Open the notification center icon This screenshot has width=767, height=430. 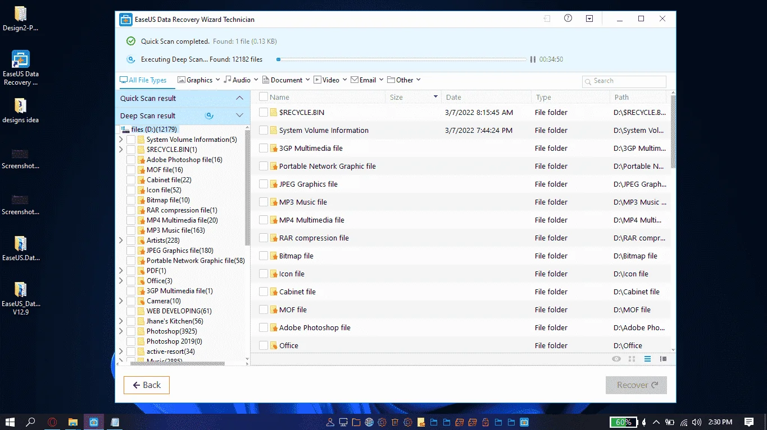[x=749, y=422]
